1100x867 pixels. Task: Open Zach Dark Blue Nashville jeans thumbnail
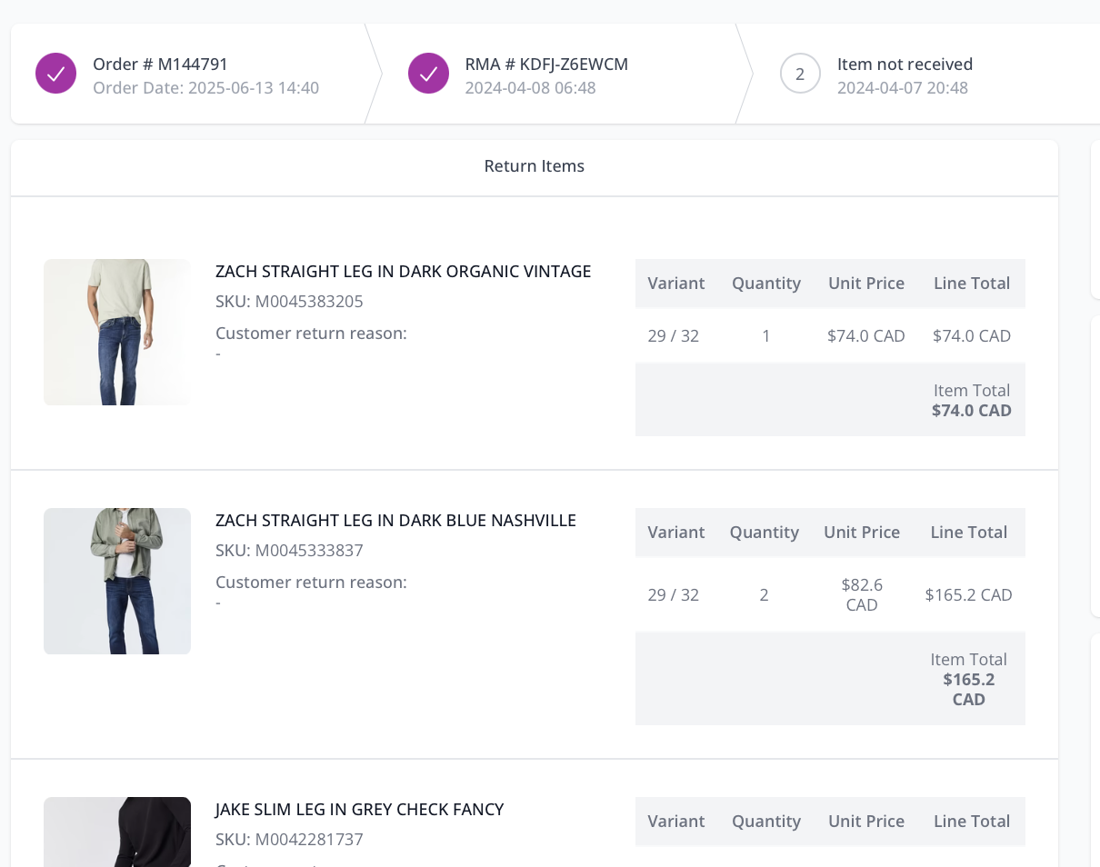[x=117, y=581]
